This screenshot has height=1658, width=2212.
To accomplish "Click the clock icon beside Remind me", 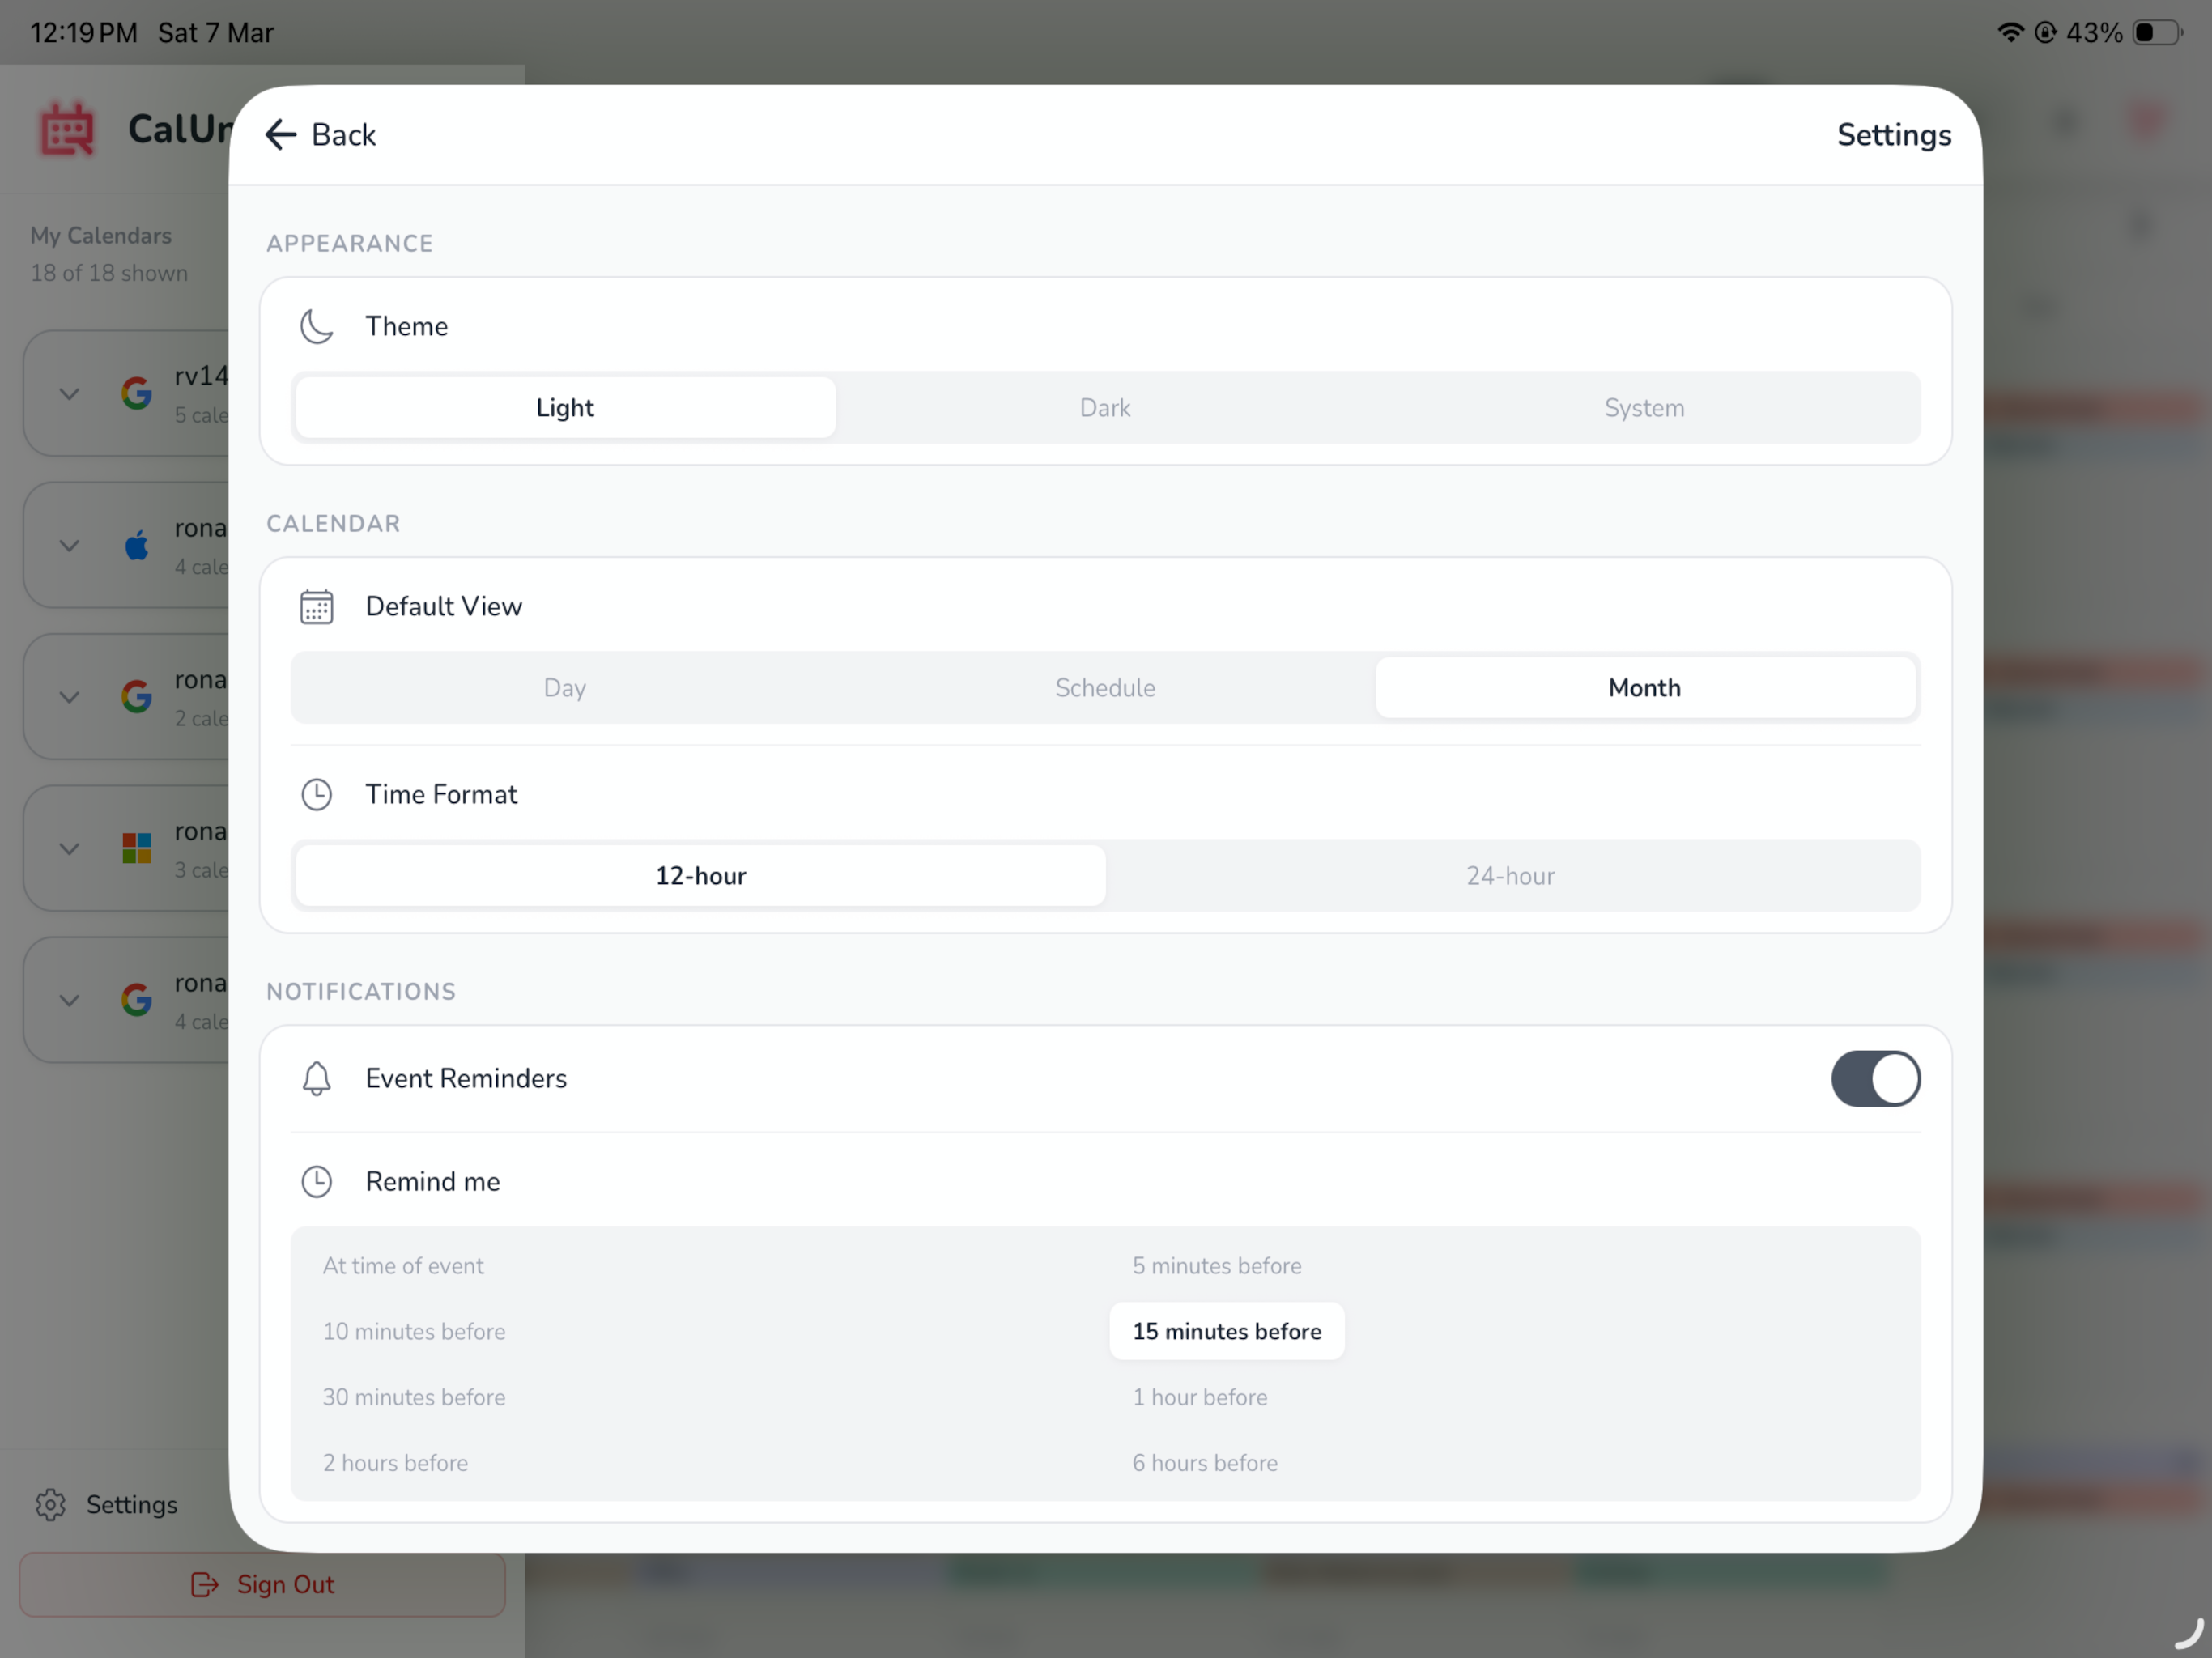I will (x=317, y=1182).
